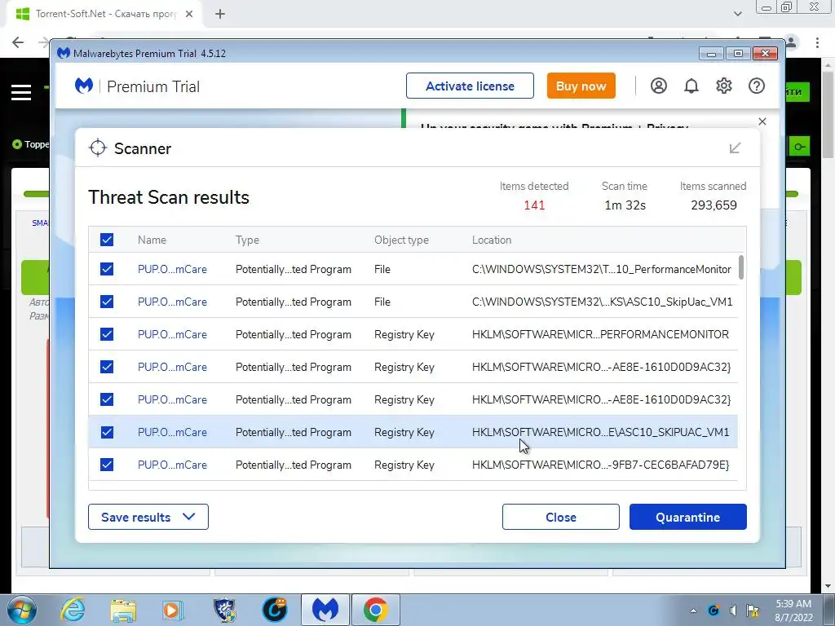The height and width of the screenshot is (626, 835).
Task: Open the Malwarebytes help icon
Action: point(756,86)
